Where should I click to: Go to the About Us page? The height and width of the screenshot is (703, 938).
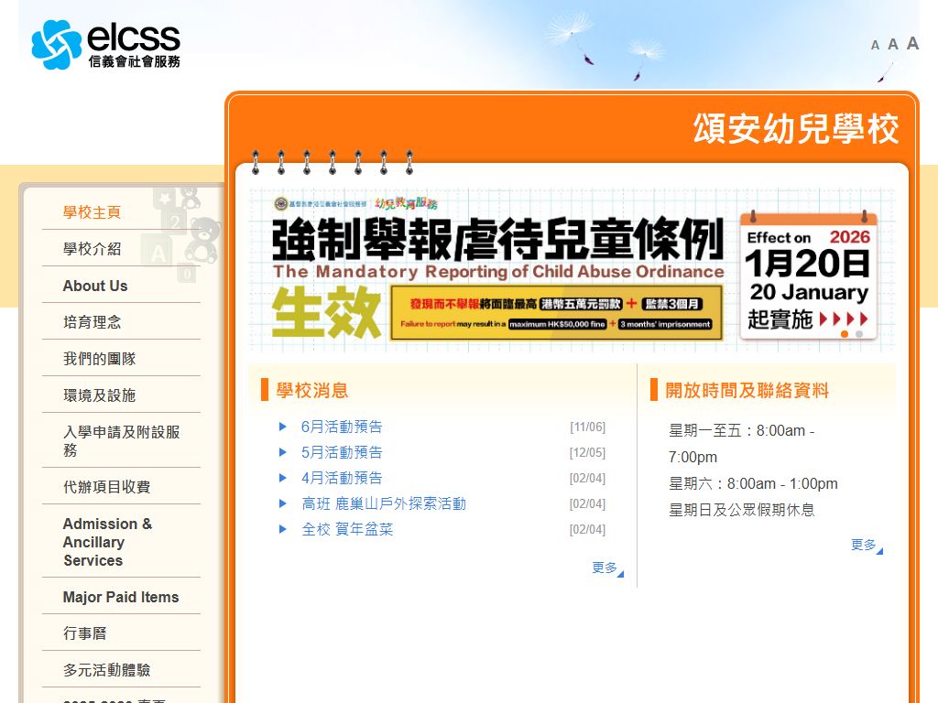point(95,286)
